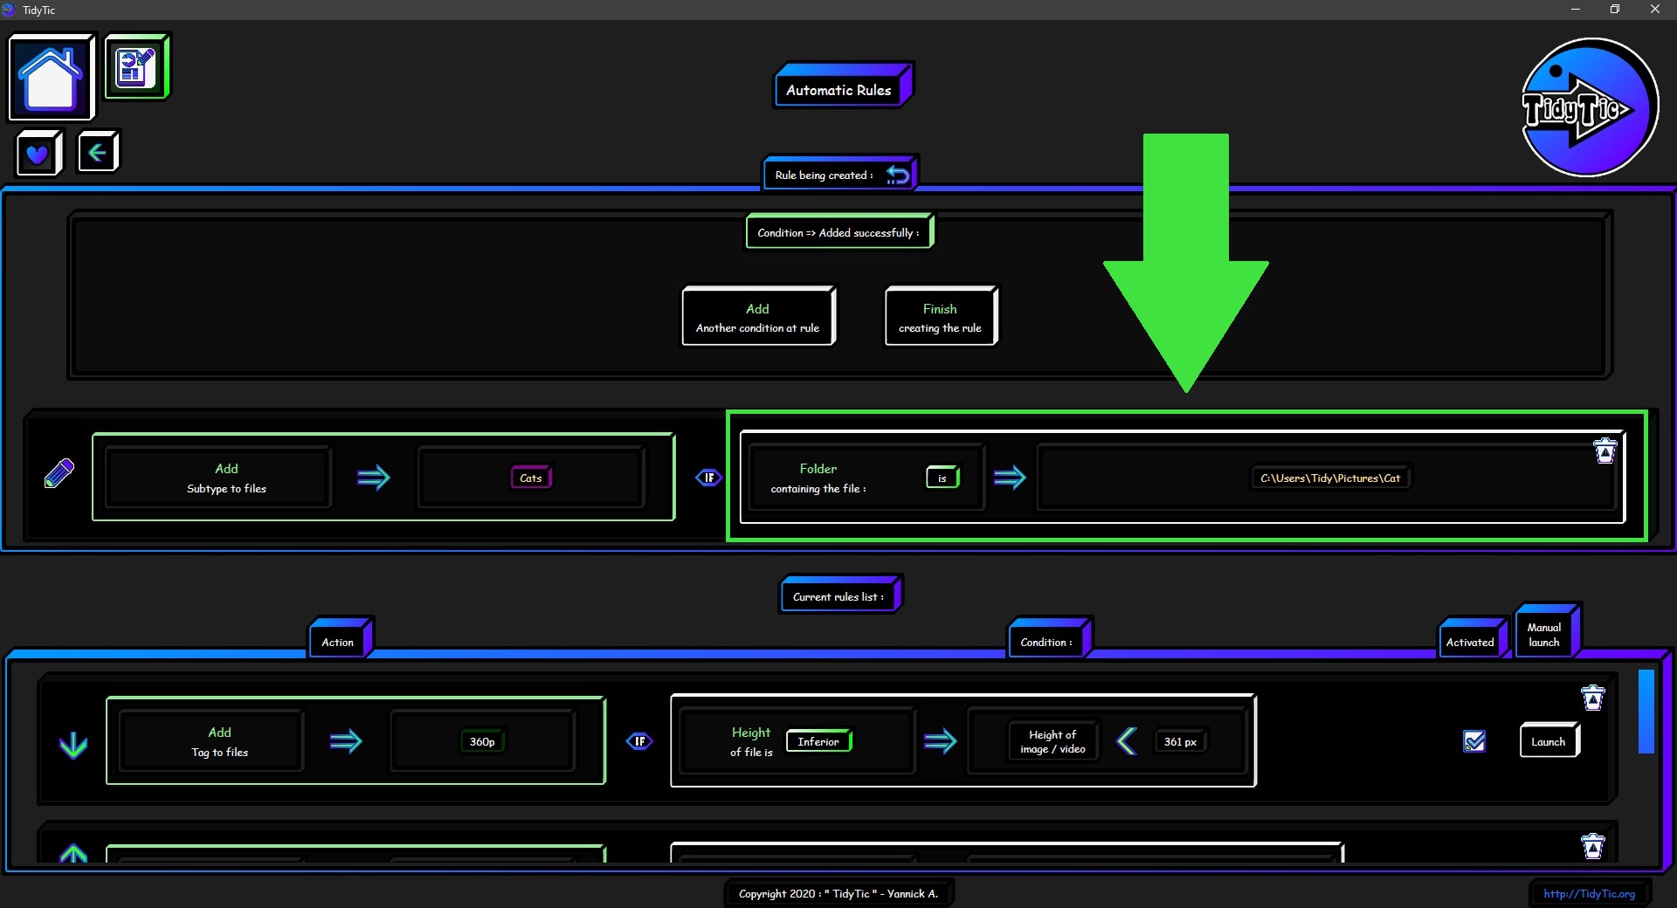Restore down the TidyTic window
Screen dimensions: 1677x908
pyautogui.click(x=1615, y=10)
